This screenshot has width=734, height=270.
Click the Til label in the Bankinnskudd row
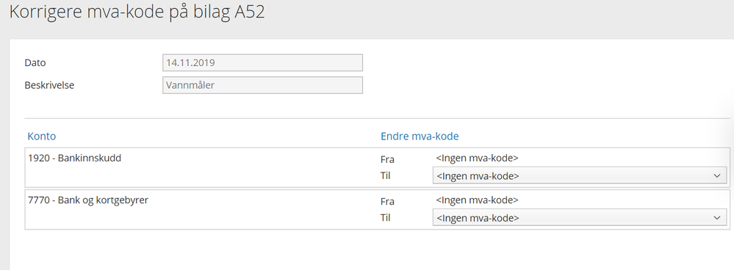(x=386, y=175)
